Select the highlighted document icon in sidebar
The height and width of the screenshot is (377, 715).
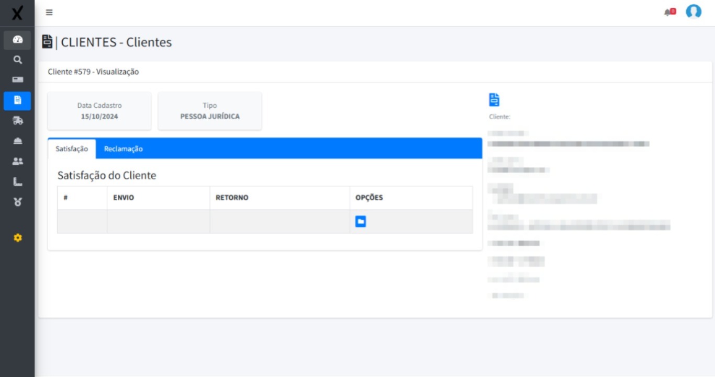click(x=17, y=100)
